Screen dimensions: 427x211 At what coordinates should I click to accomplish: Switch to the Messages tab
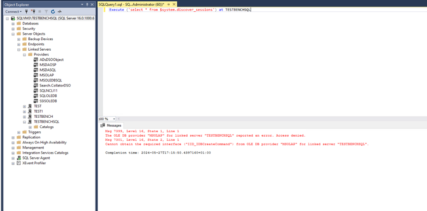click(x=111, y=125)
